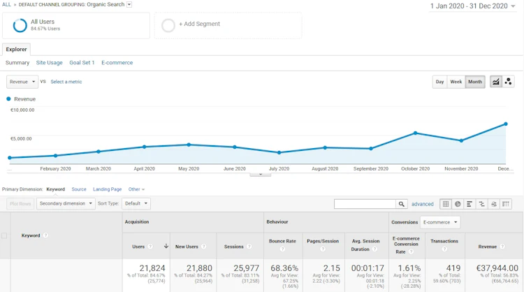Open help icon under Pages/Session header
The height and width of the screenshot is (292, 524).
point(323,249)
